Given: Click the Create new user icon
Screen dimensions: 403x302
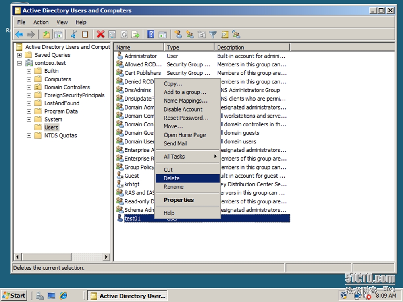Looking at the screenshot, I should pyautogui.click(x=178, y=34).
